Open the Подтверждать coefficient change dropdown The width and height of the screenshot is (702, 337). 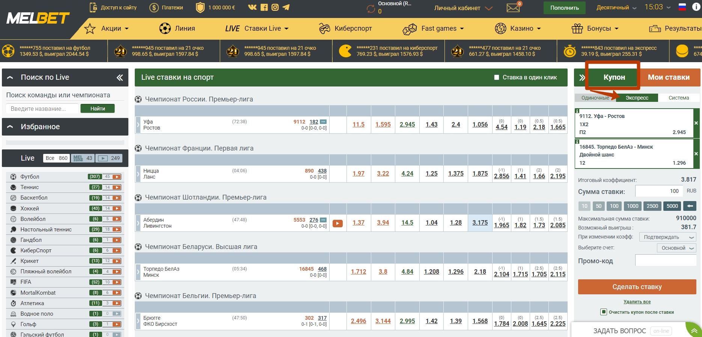point(667,237)
